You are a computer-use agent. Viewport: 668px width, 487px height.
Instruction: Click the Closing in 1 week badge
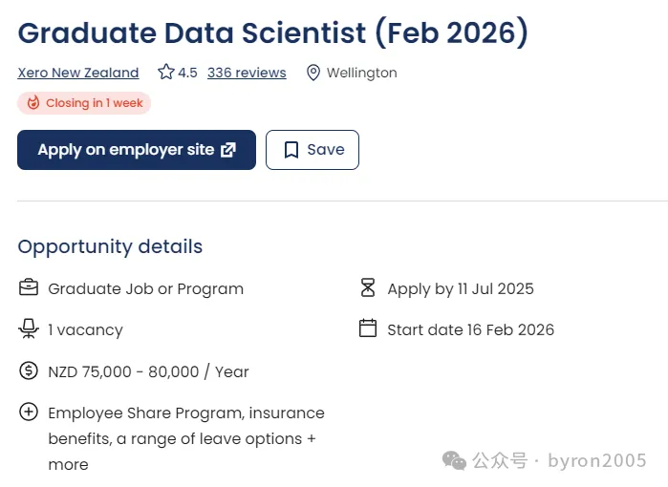[x=84, y=103]
